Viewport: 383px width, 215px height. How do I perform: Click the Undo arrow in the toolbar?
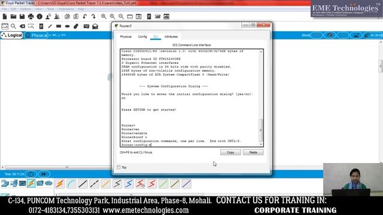(x=85, y=17)
